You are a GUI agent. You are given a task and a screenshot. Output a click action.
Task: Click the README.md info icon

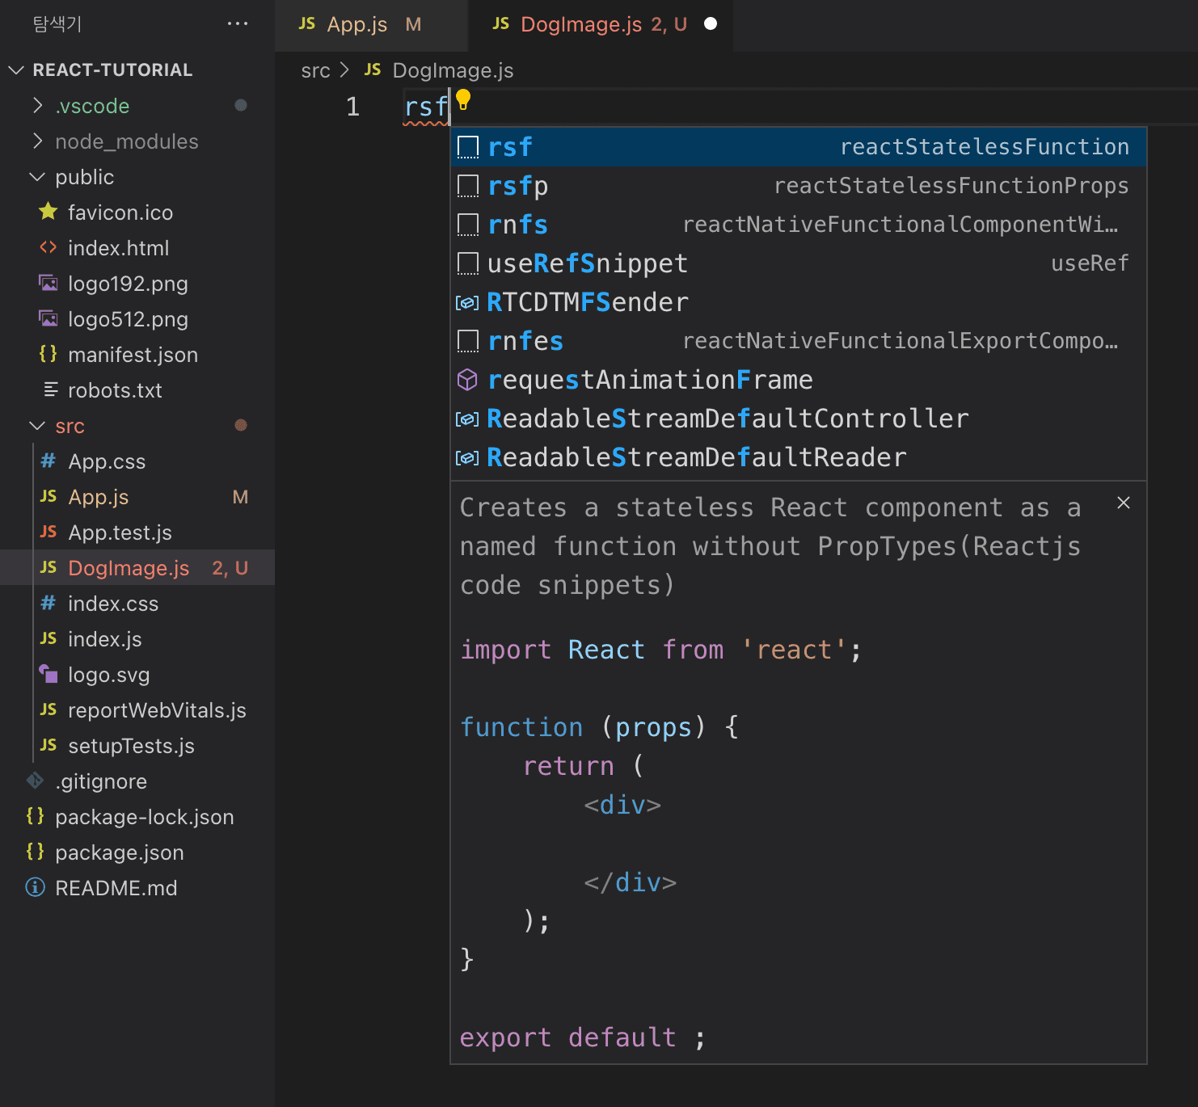click(36, 887)
